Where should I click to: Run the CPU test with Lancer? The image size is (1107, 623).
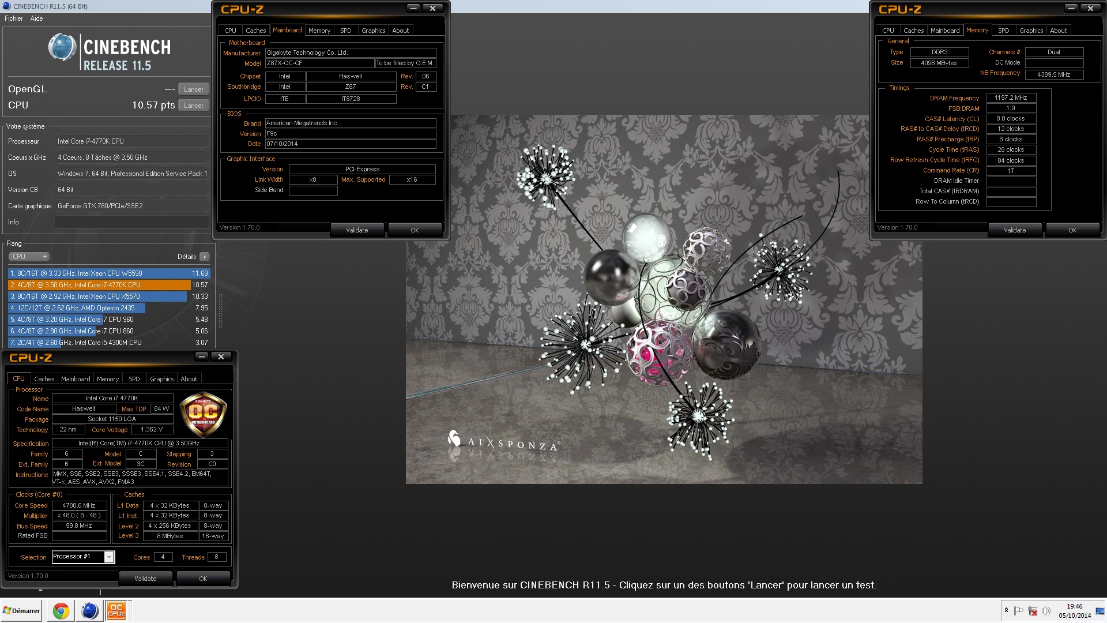click(193, 106)
